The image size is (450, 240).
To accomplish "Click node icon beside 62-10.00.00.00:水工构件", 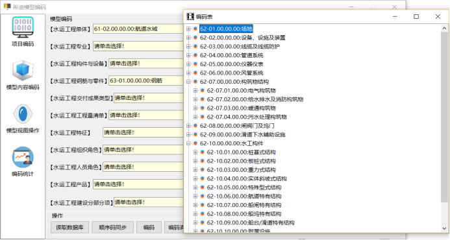I will [x=195, y=143].
